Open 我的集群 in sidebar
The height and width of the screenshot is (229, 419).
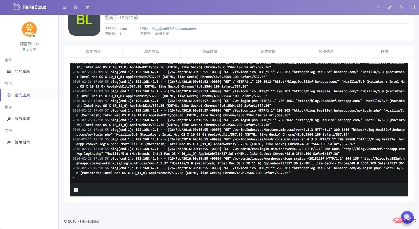click(x=22, y=72)
